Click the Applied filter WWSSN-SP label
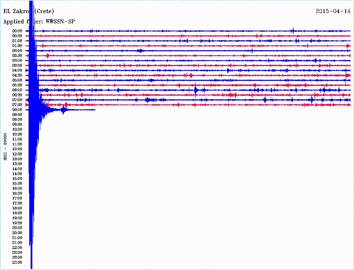 tap(39, 21)
